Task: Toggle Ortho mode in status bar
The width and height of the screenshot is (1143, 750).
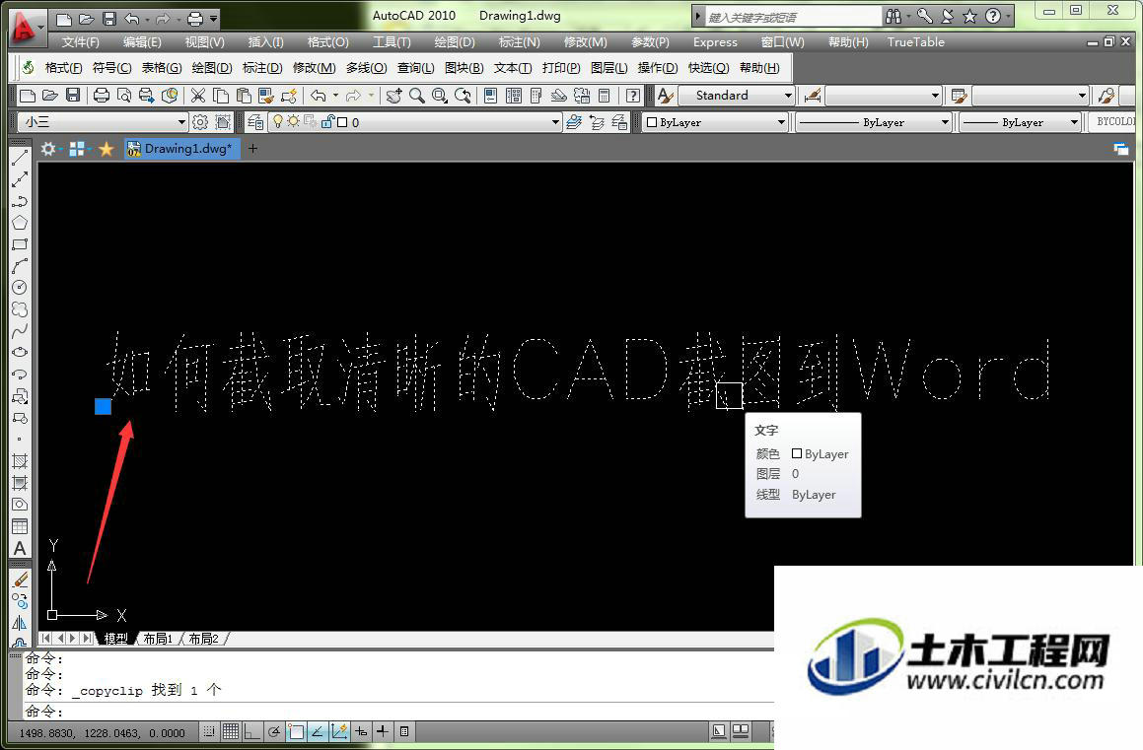Action: (252, 732)
